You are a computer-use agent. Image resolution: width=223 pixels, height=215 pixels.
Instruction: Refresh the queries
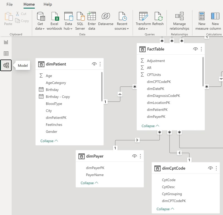(x=158, y=19)
